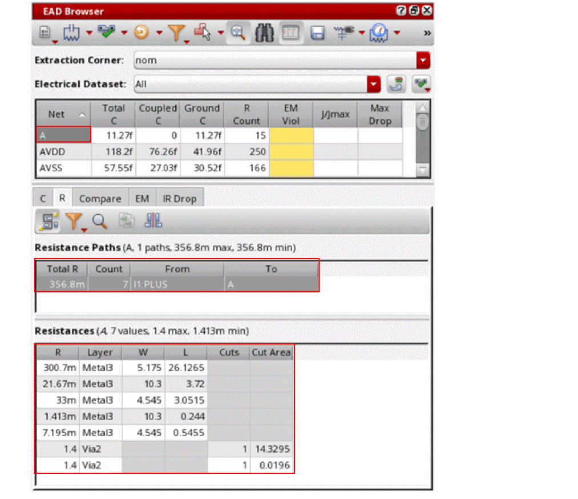Sort by the R Count column header
Screen dimensions: 578x499
[x=246, y=114]
